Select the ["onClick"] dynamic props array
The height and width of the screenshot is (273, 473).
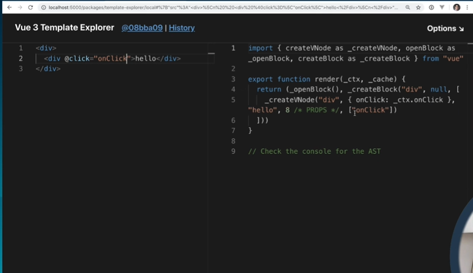click(x=372, y=110)
